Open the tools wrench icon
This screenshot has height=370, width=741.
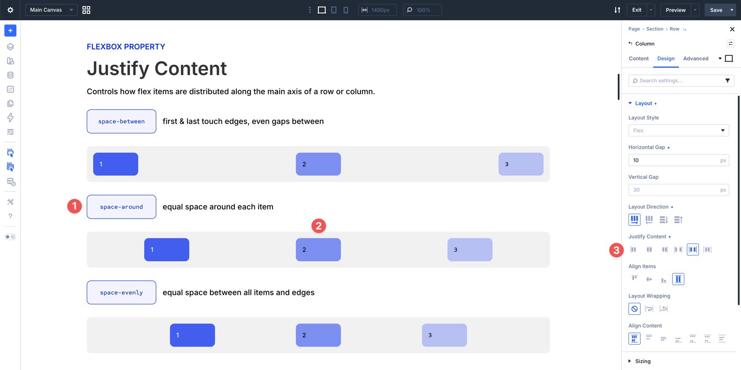point(10,202)
